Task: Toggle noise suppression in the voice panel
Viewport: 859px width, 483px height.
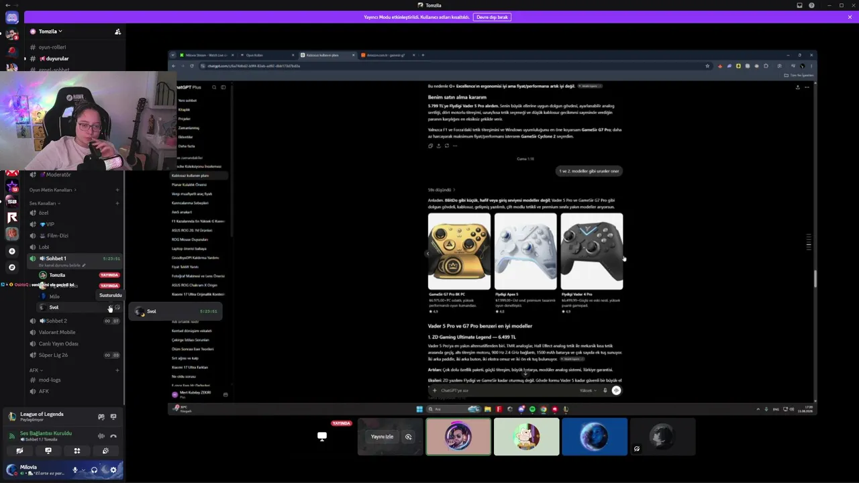Action: [x=101, y=436]
